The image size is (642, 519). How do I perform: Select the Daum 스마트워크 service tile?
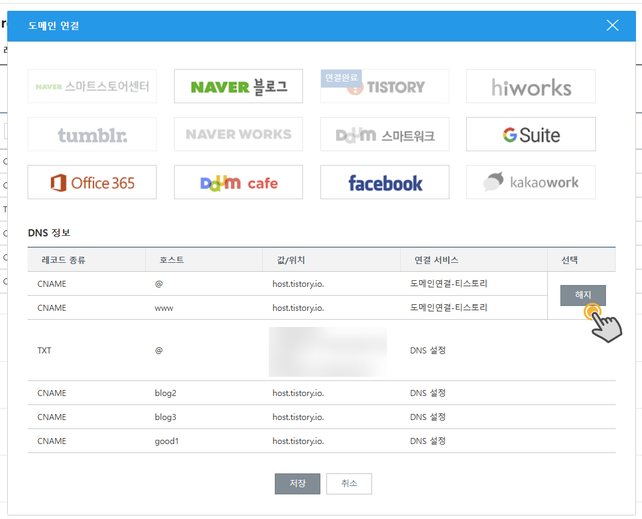tap(385, 134)
